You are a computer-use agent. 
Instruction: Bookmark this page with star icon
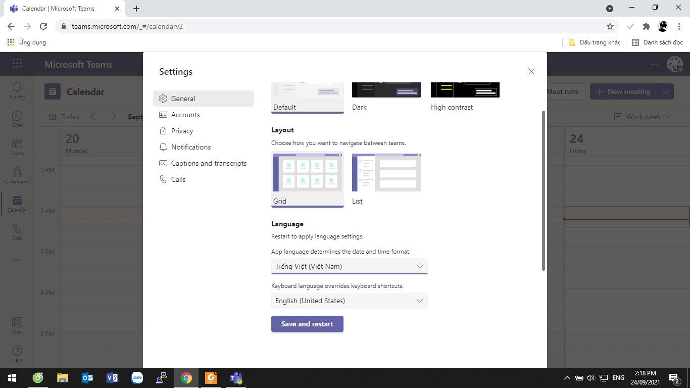coord(610,26)
